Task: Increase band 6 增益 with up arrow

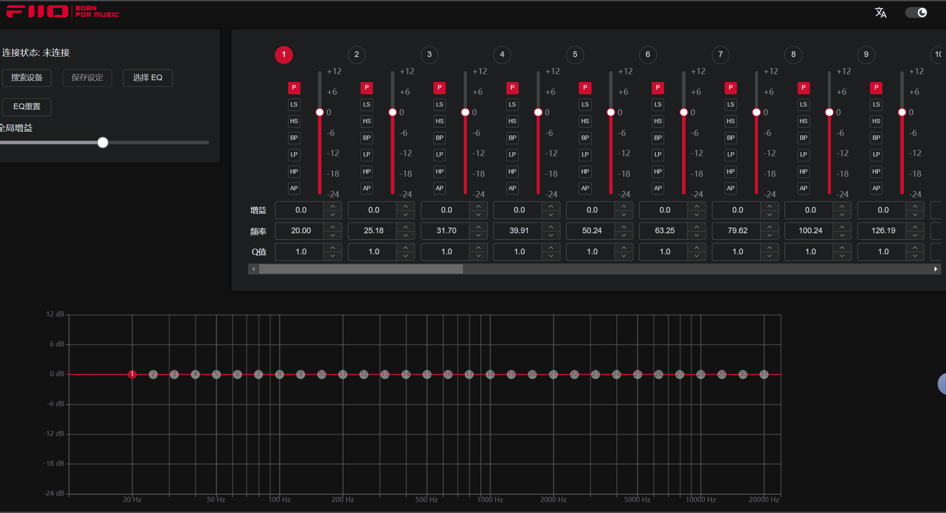Action: coord(697,206)
